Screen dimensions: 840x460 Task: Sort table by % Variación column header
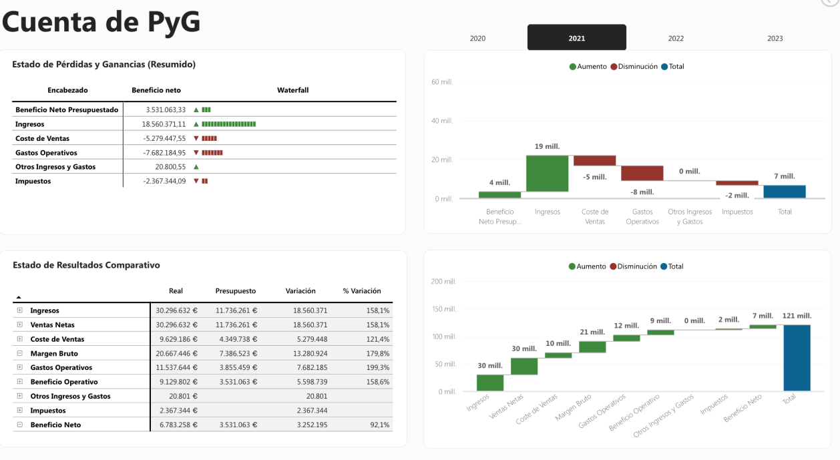361,291
